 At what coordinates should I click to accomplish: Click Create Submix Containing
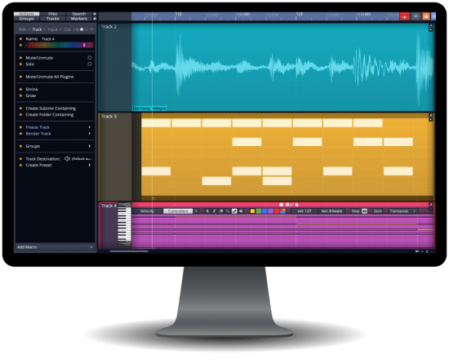pos(51,108)
